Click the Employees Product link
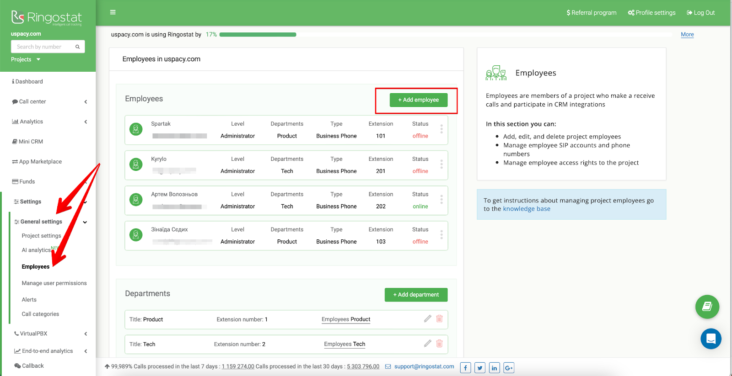 pyautogui.click(x=346, y=319)
